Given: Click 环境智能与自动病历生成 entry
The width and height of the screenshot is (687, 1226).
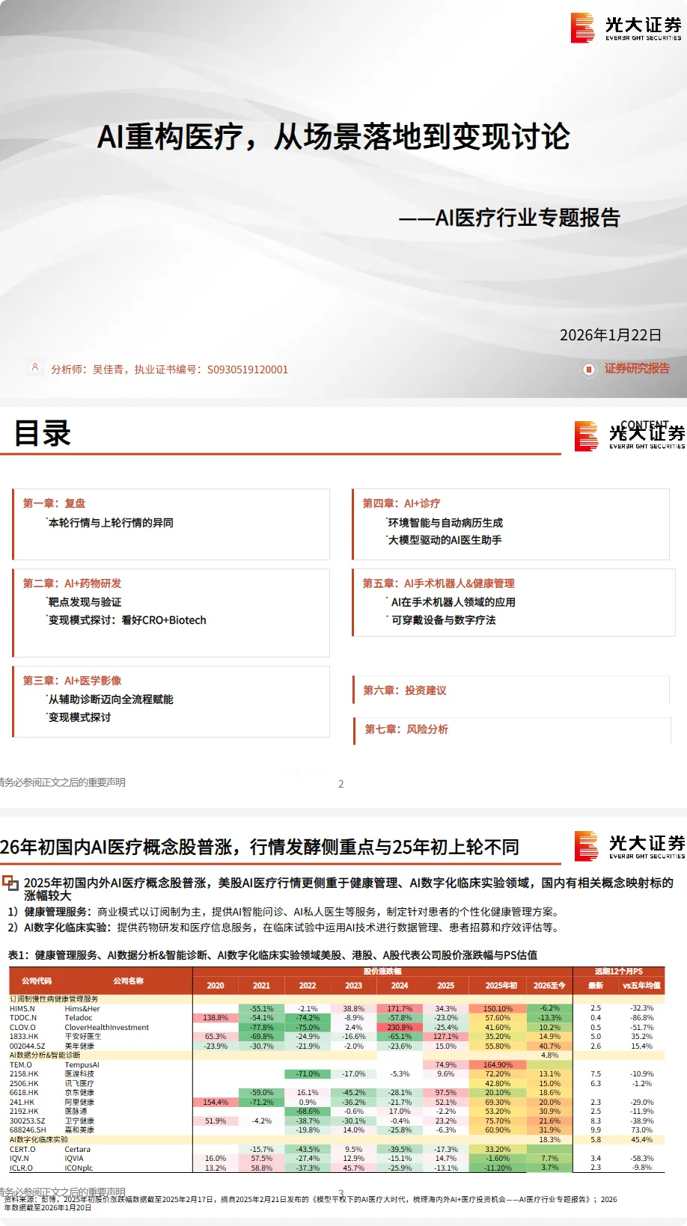Looking at the screenshot, I should click(445, 523).
